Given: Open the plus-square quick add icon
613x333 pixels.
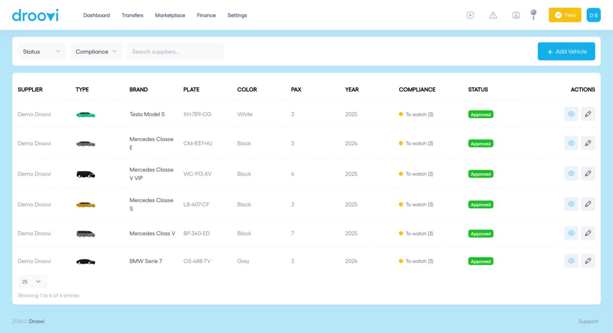Looking at the screenshot, I should (470, 15).
